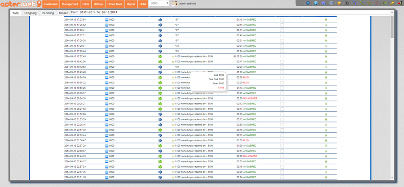Click the '*78' destination in 17:29:31 row

pyautogui.click(x=177, y=46)
